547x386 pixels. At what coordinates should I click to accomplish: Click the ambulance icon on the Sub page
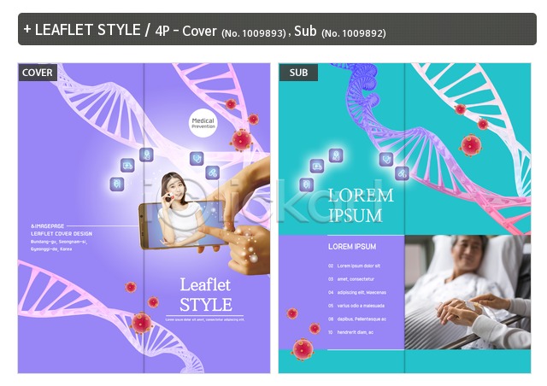tap(317, 166)
